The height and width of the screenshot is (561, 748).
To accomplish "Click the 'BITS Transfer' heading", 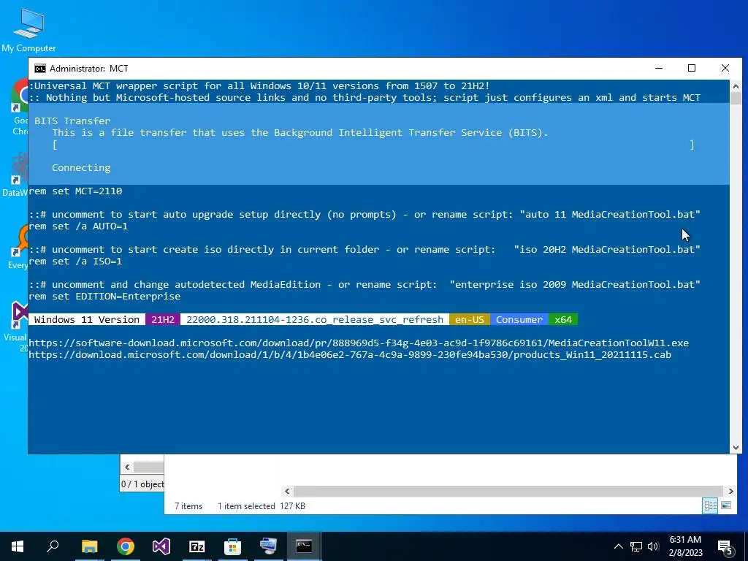I will pos(72,121).
